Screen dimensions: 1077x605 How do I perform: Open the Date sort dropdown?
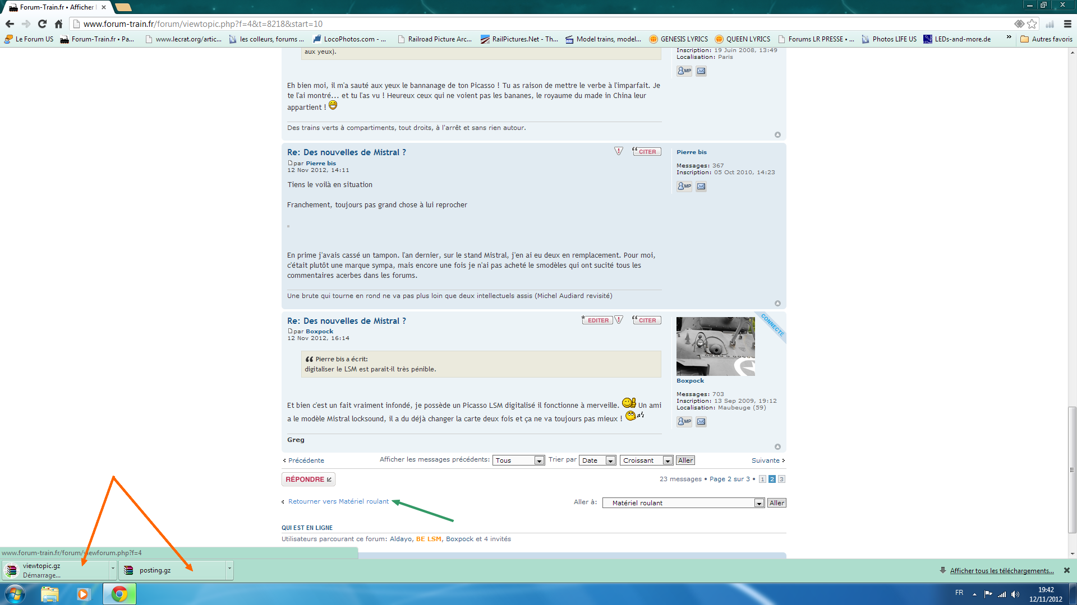point(598,460)
